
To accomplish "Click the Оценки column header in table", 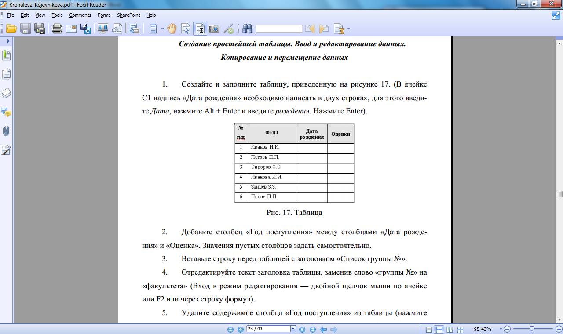I will [x=341, y=134].
